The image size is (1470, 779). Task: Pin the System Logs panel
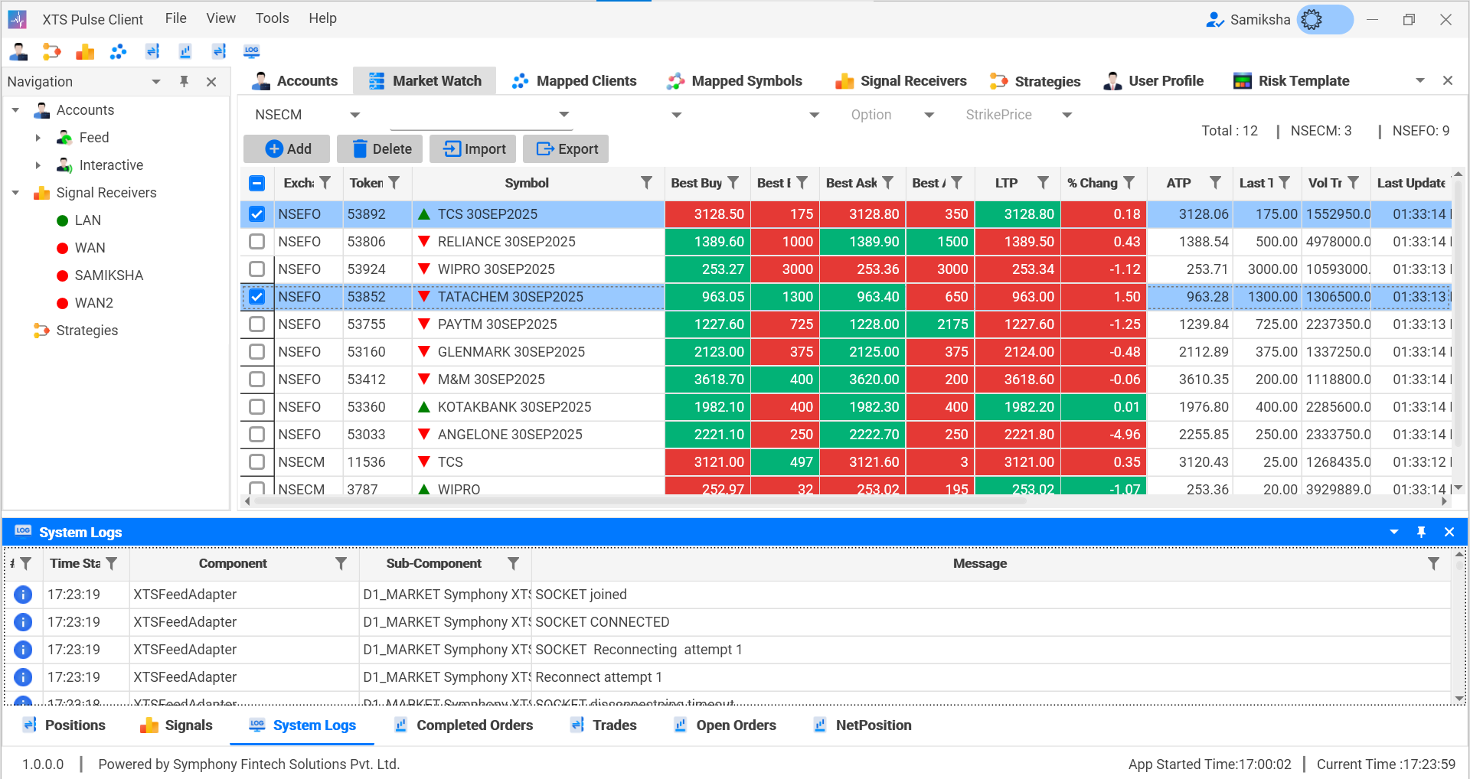(1421, 532)
